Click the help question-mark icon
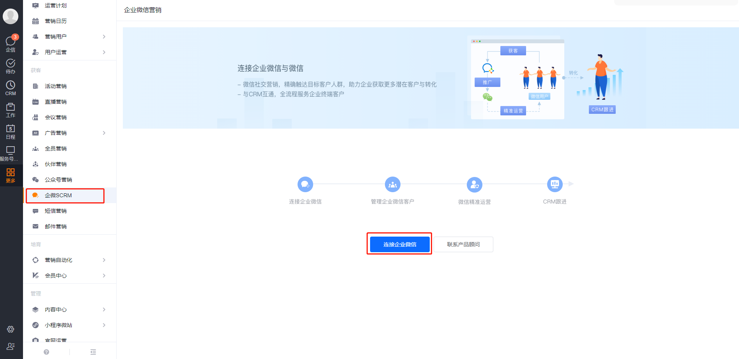 46,352
